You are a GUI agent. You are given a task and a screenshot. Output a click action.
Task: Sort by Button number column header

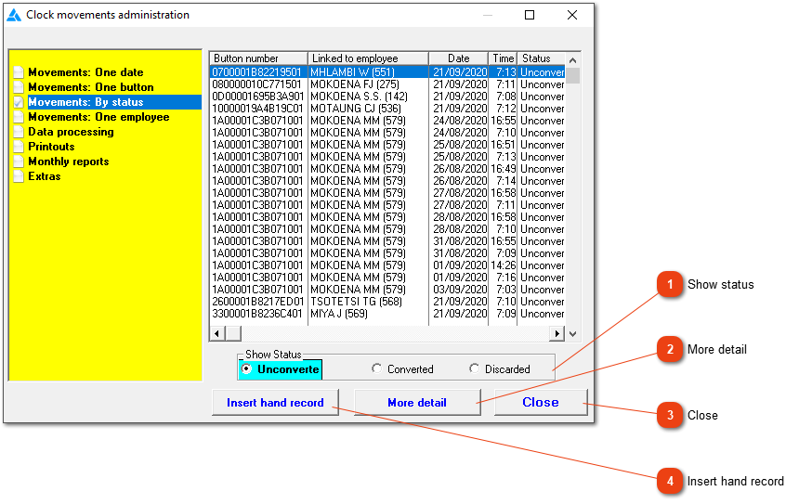[x=259, y=58]
